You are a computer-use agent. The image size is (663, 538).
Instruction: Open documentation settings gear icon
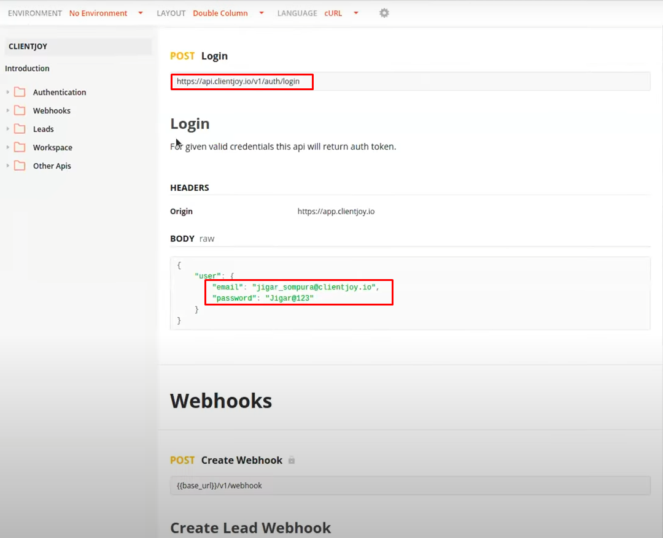tap(384, 13)
